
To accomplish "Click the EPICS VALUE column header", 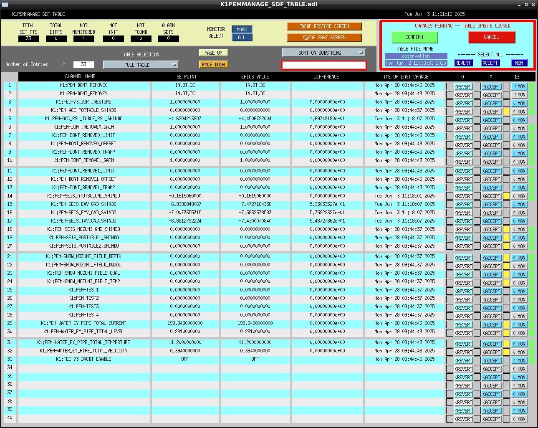I will (255, 77).
